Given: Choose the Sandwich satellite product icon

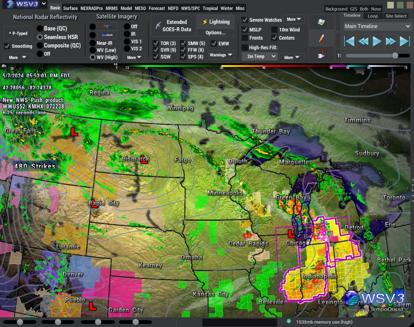Looking at the screenshot, I should tap(107, 35).
